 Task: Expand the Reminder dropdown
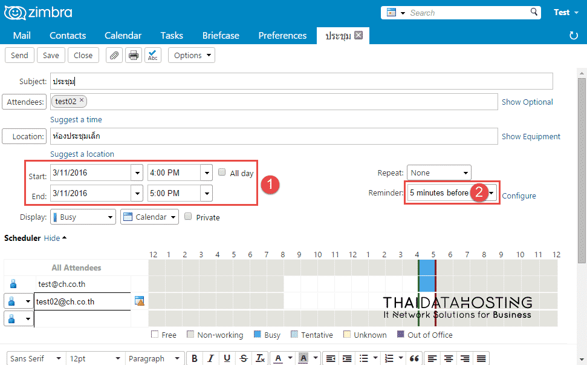coord(492,193)
